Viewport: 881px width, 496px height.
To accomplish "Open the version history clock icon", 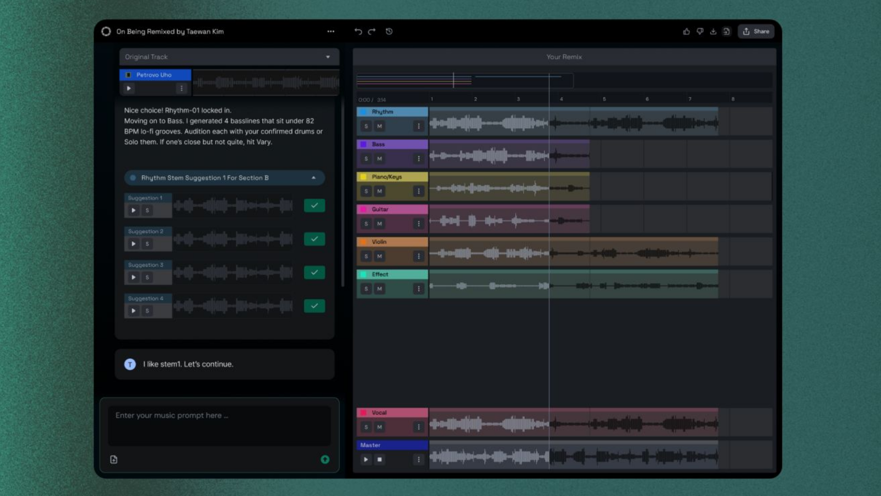I will [389, 31].
